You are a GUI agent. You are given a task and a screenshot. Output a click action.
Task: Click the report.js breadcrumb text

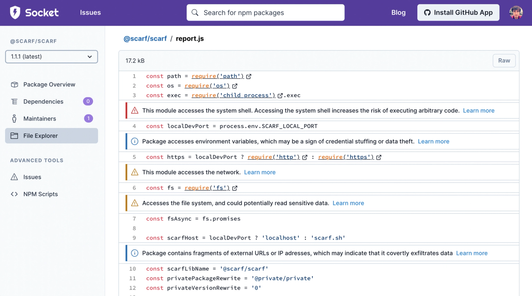(x=190, y=39)
